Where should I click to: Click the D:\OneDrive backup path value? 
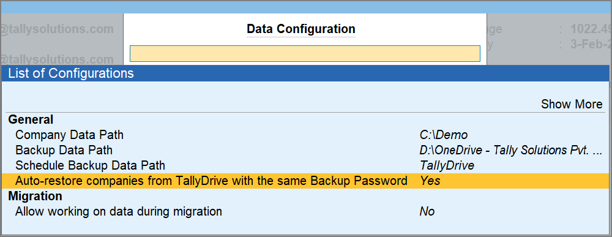(511, 150)
